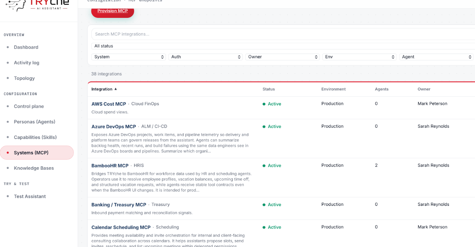Go to Dashboard in sidebar
475x247 pixels.
click(x=26, y=47)
